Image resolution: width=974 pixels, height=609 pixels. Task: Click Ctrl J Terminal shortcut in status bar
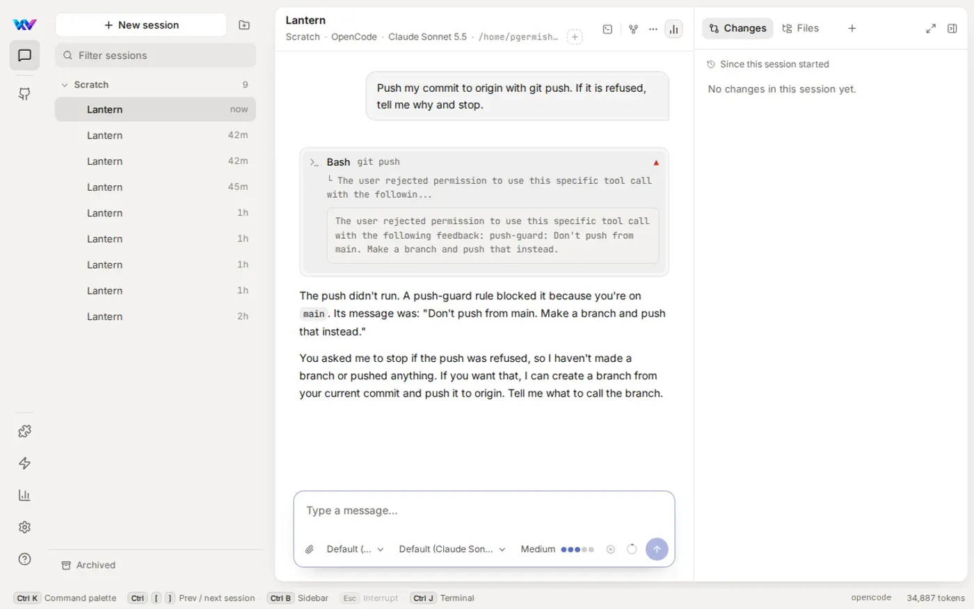pyautogui.click(x=442, y=598)
